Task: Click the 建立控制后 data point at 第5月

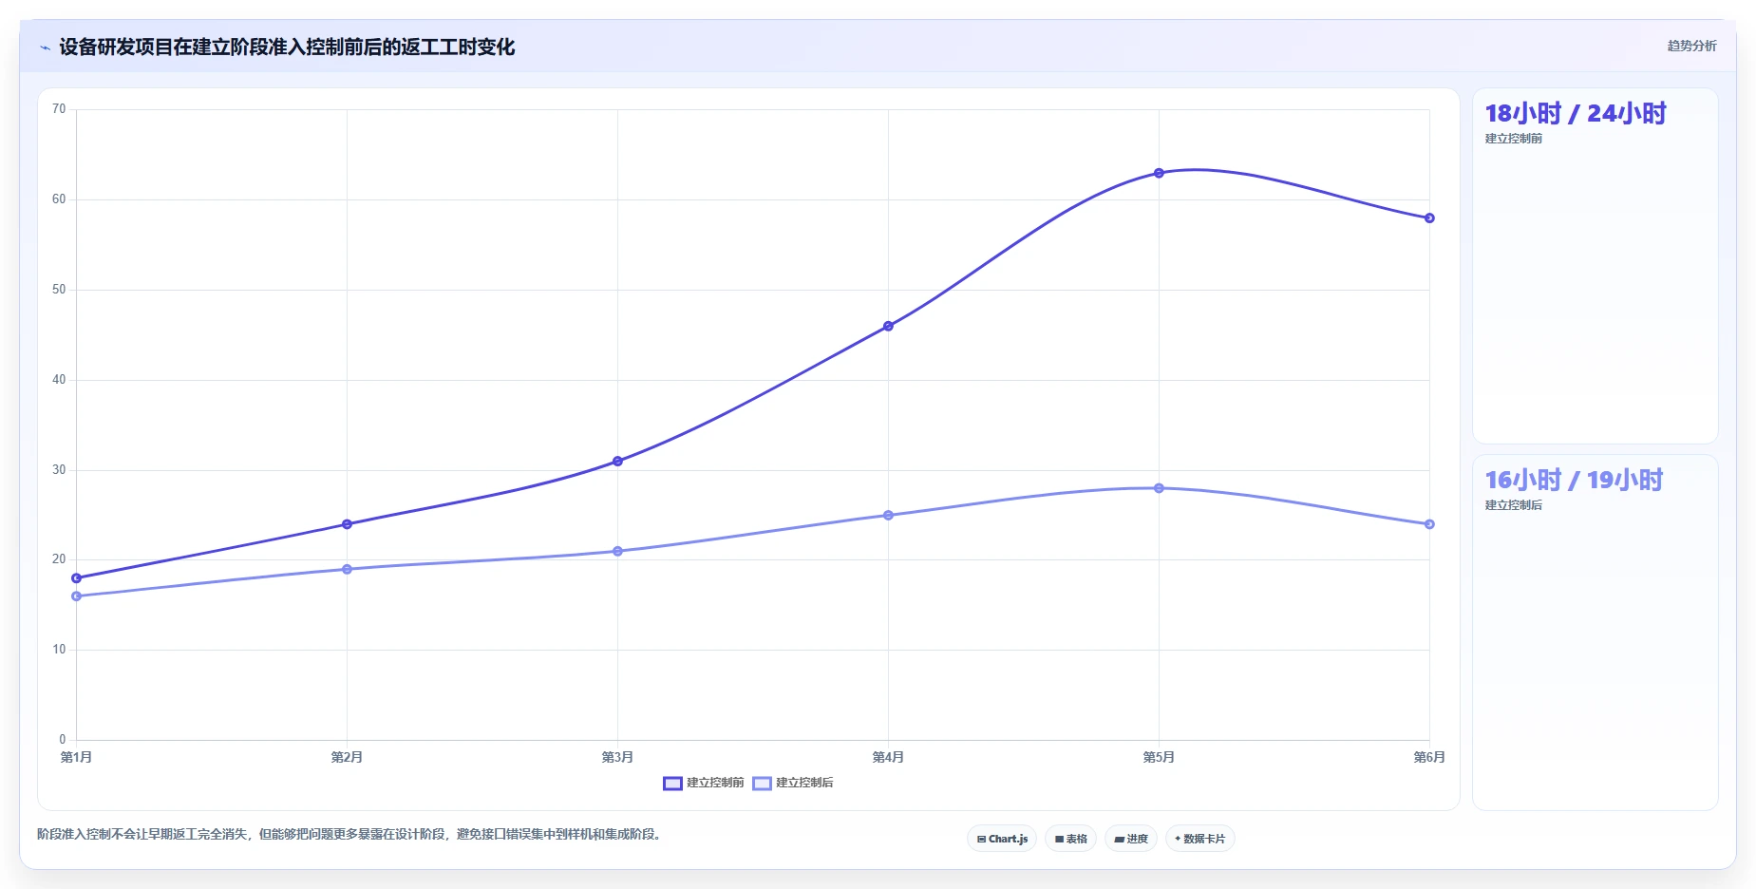Action: tap(1159, 488)
